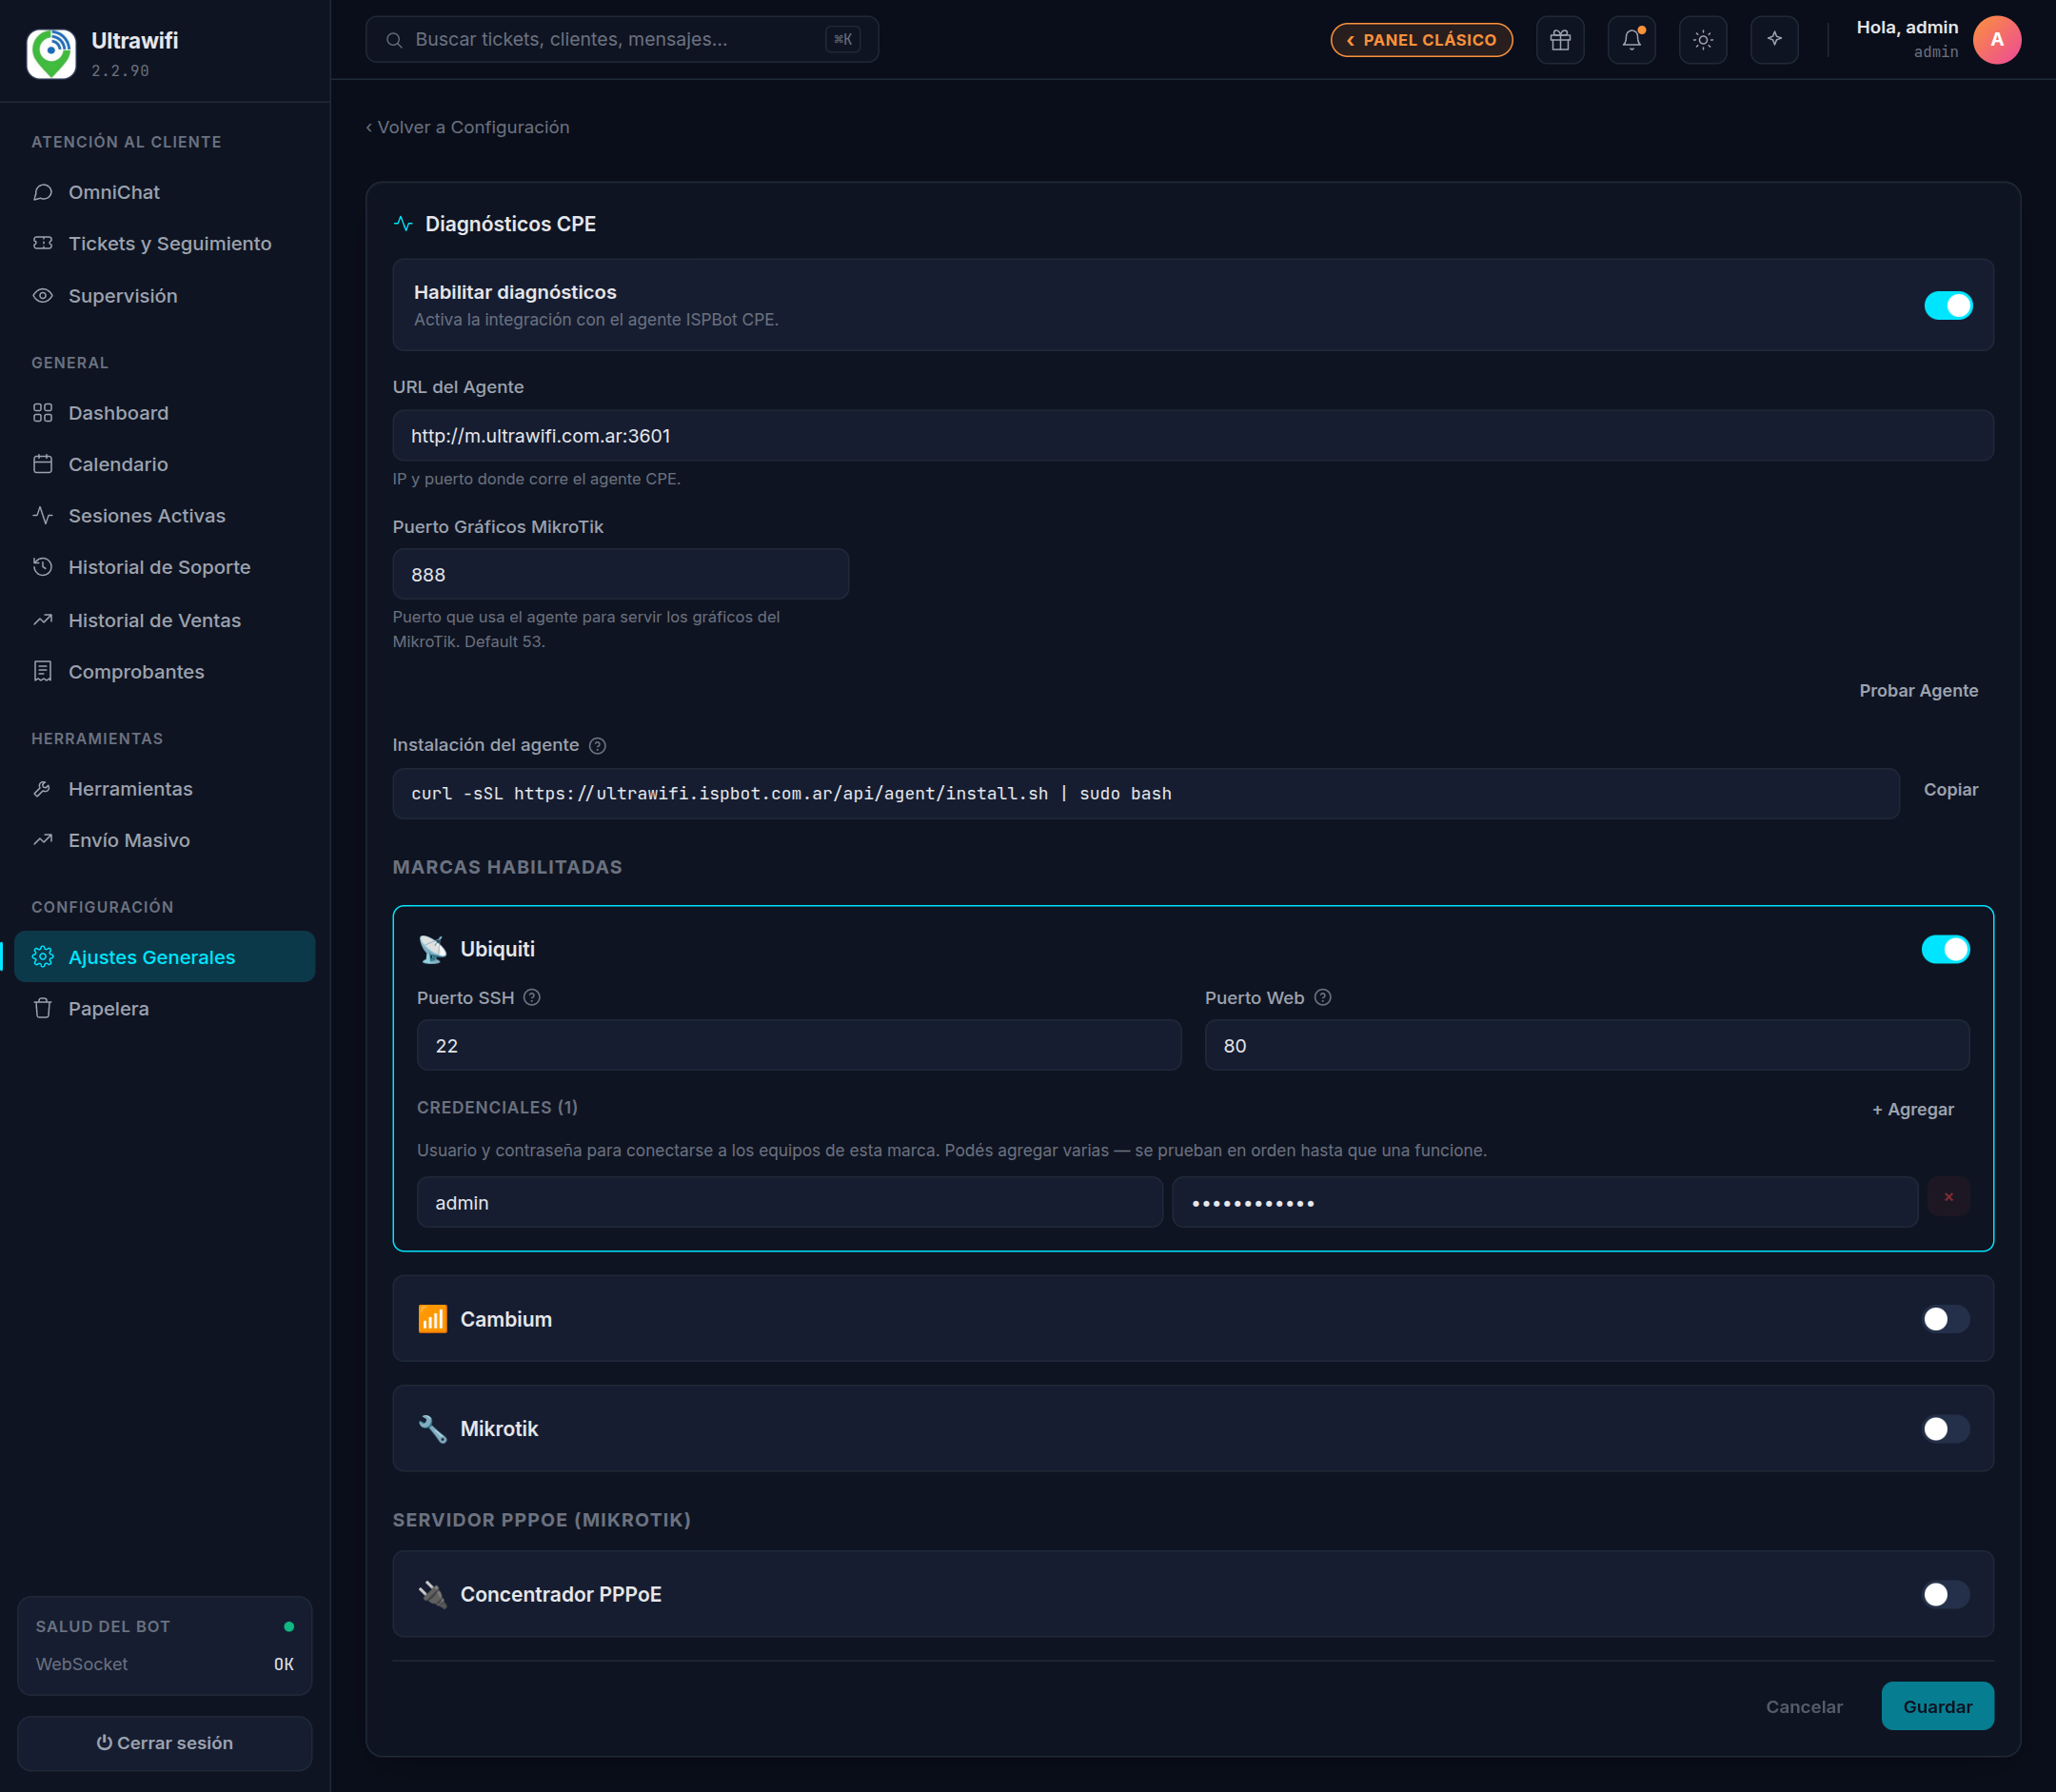This screenshot has height=1792, width=2056.
Task: Click the Ubiquiti satellite dish icon
Action: [x=432, y=949]
